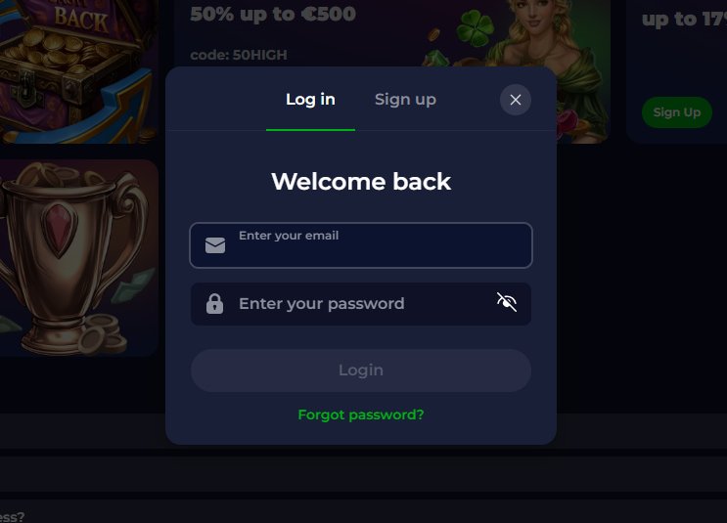Open the golden trophy cup promotion
This screenshot has width=727, height=523.
point(79,258)
